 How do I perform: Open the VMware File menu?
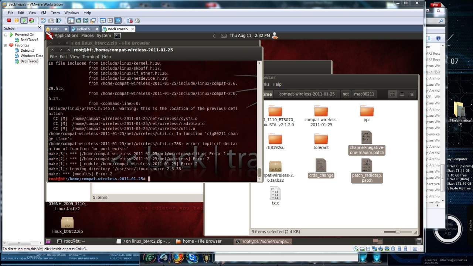[11, 13]
